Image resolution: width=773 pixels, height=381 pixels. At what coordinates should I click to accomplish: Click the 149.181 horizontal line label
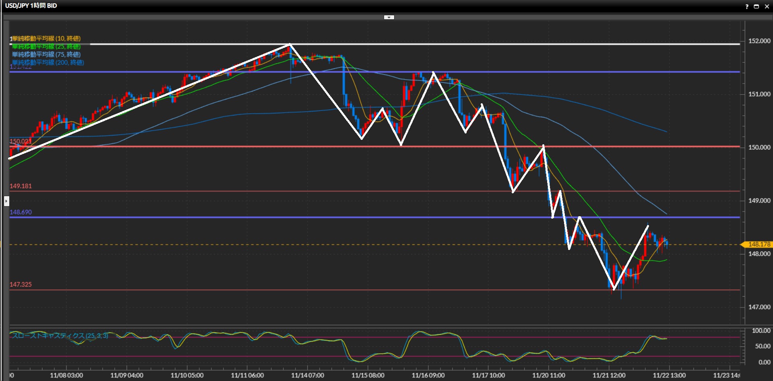21,186
